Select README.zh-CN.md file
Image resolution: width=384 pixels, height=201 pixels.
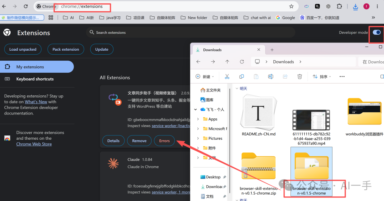258,116
